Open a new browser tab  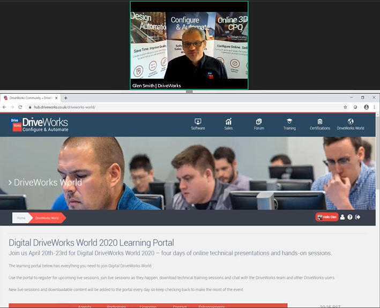pos(66,98)
